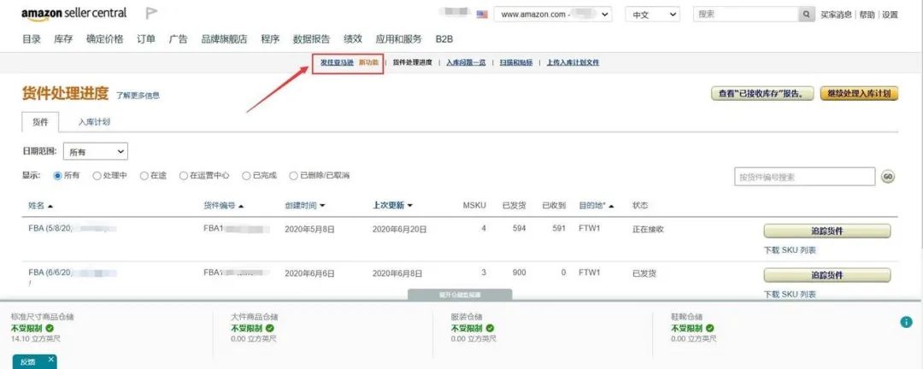Viewport: 923px width, 369px height.
Task: Open the 应用和服务 menu
Action: 398,39
